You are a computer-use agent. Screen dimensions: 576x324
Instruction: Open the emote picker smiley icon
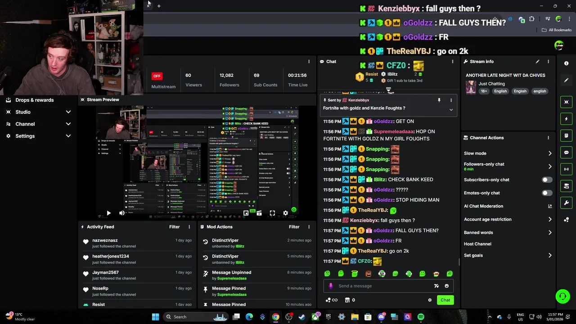tap(446, 286)
